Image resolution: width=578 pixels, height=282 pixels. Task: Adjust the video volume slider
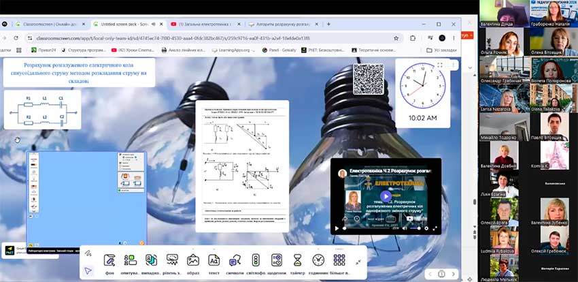tap(415, 228)
